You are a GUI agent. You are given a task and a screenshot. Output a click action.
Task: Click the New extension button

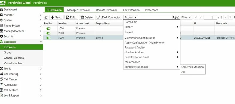coord(56,17)
